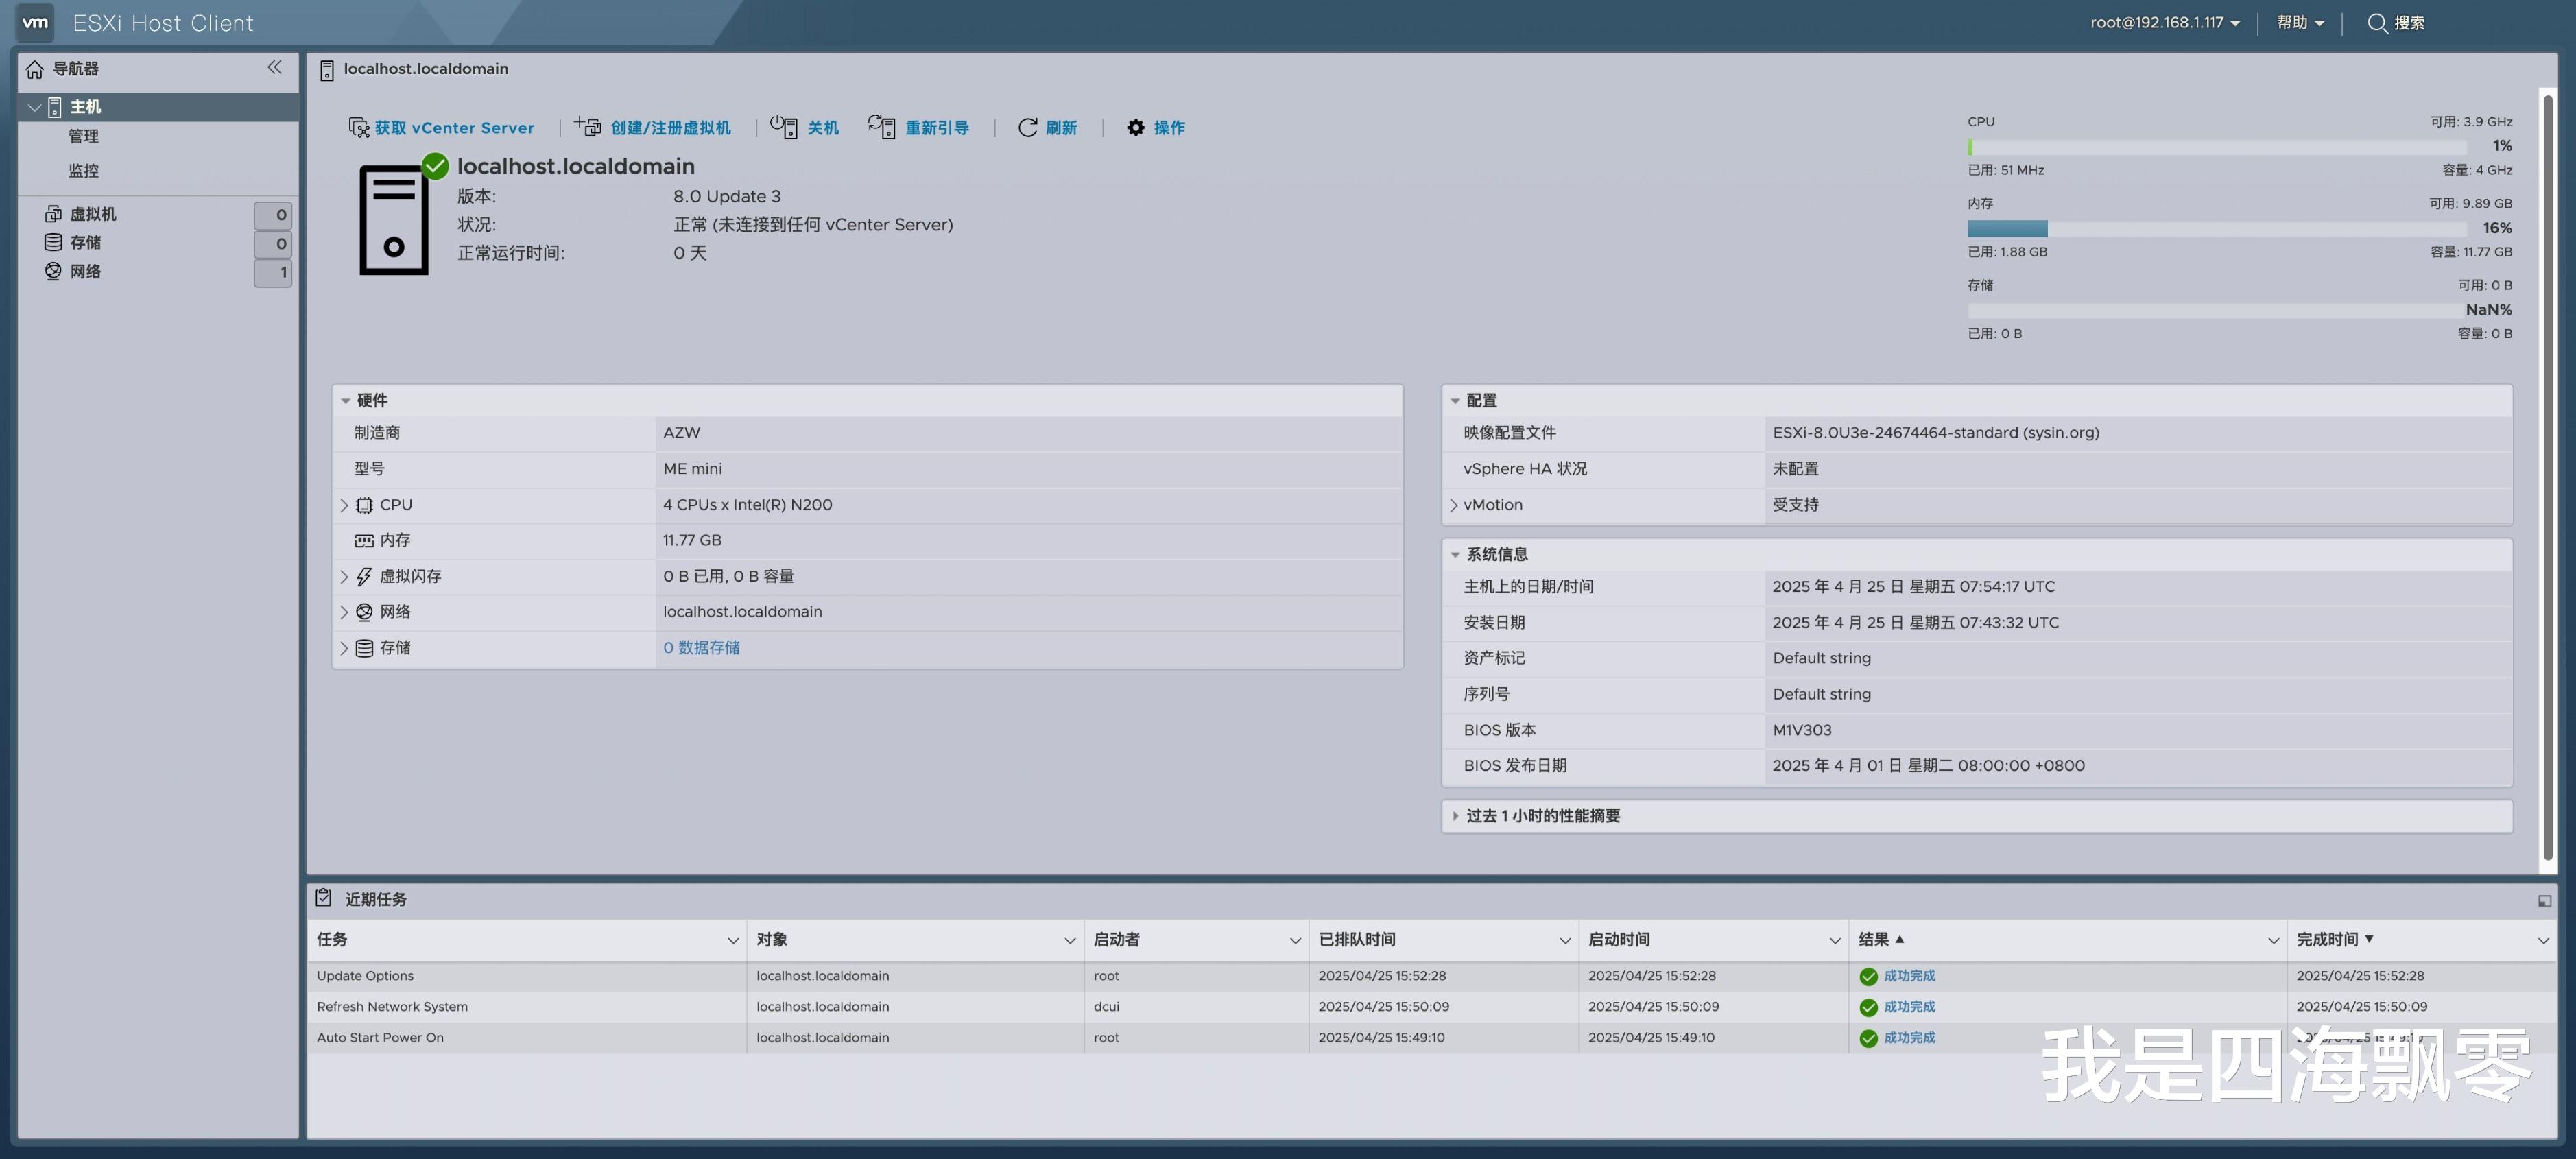2576x1159 pixels.
Task: Select Networking in navigator
Action: [x=85, y=271]
